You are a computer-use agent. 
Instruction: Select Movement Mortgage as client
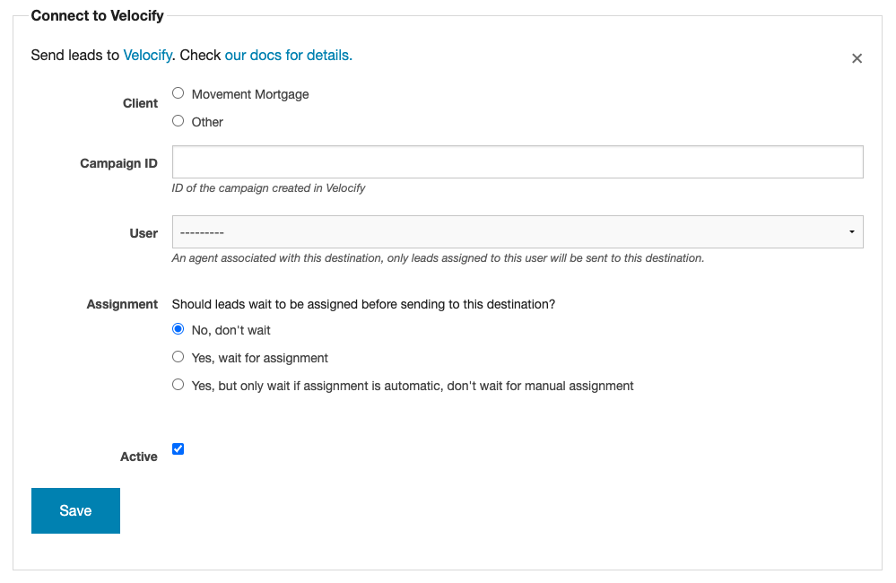point(178,93)
